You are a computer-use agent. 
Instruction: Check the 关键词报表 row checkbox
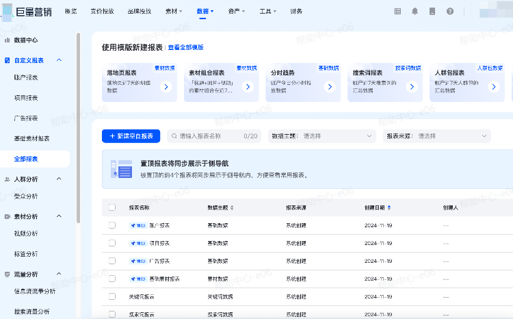112,296
